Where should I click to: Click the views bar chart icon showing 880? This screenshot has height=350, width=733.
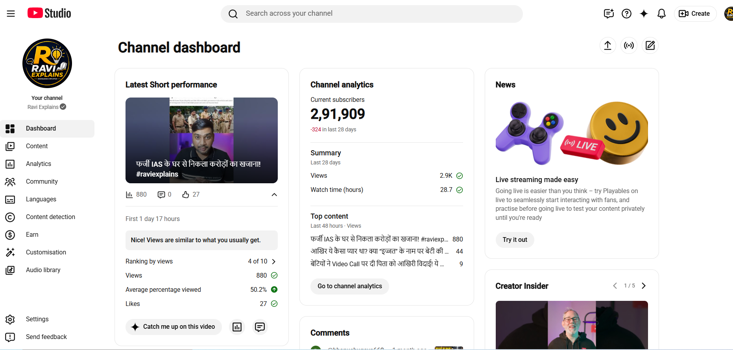(129, 195)
